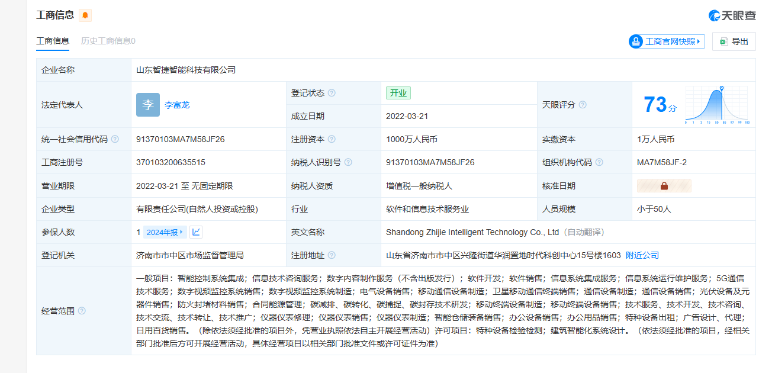Select registration authority 济南市市中区市场监督管理局

click(x=190, y=255)
